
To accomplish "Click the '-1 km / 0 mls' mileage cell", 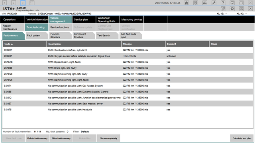I will tap(129, 56).
